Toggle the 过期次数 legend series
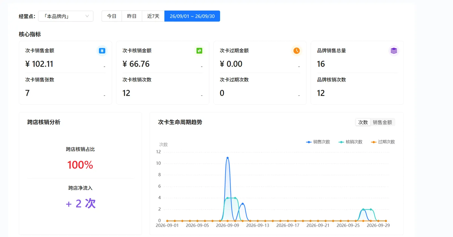 (x=383, y=142)
